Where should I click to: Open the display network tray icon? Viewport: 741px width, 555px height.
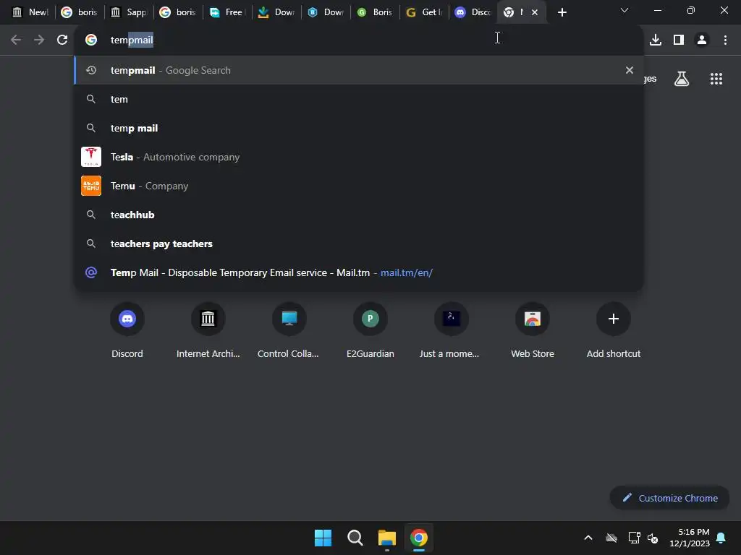634,538
